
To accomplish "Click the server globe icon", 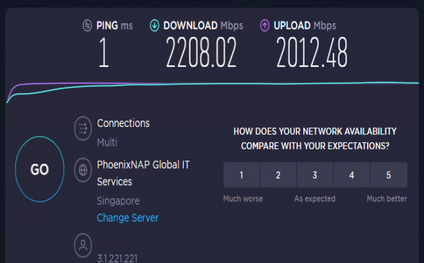I will point(83,169).
